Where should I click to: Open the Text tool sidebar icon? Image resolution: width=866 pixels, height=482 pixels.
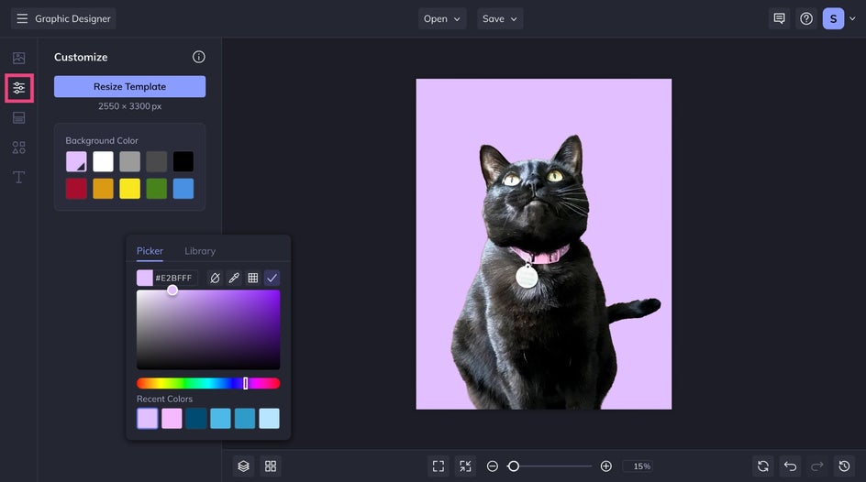[x=18, y=177]
